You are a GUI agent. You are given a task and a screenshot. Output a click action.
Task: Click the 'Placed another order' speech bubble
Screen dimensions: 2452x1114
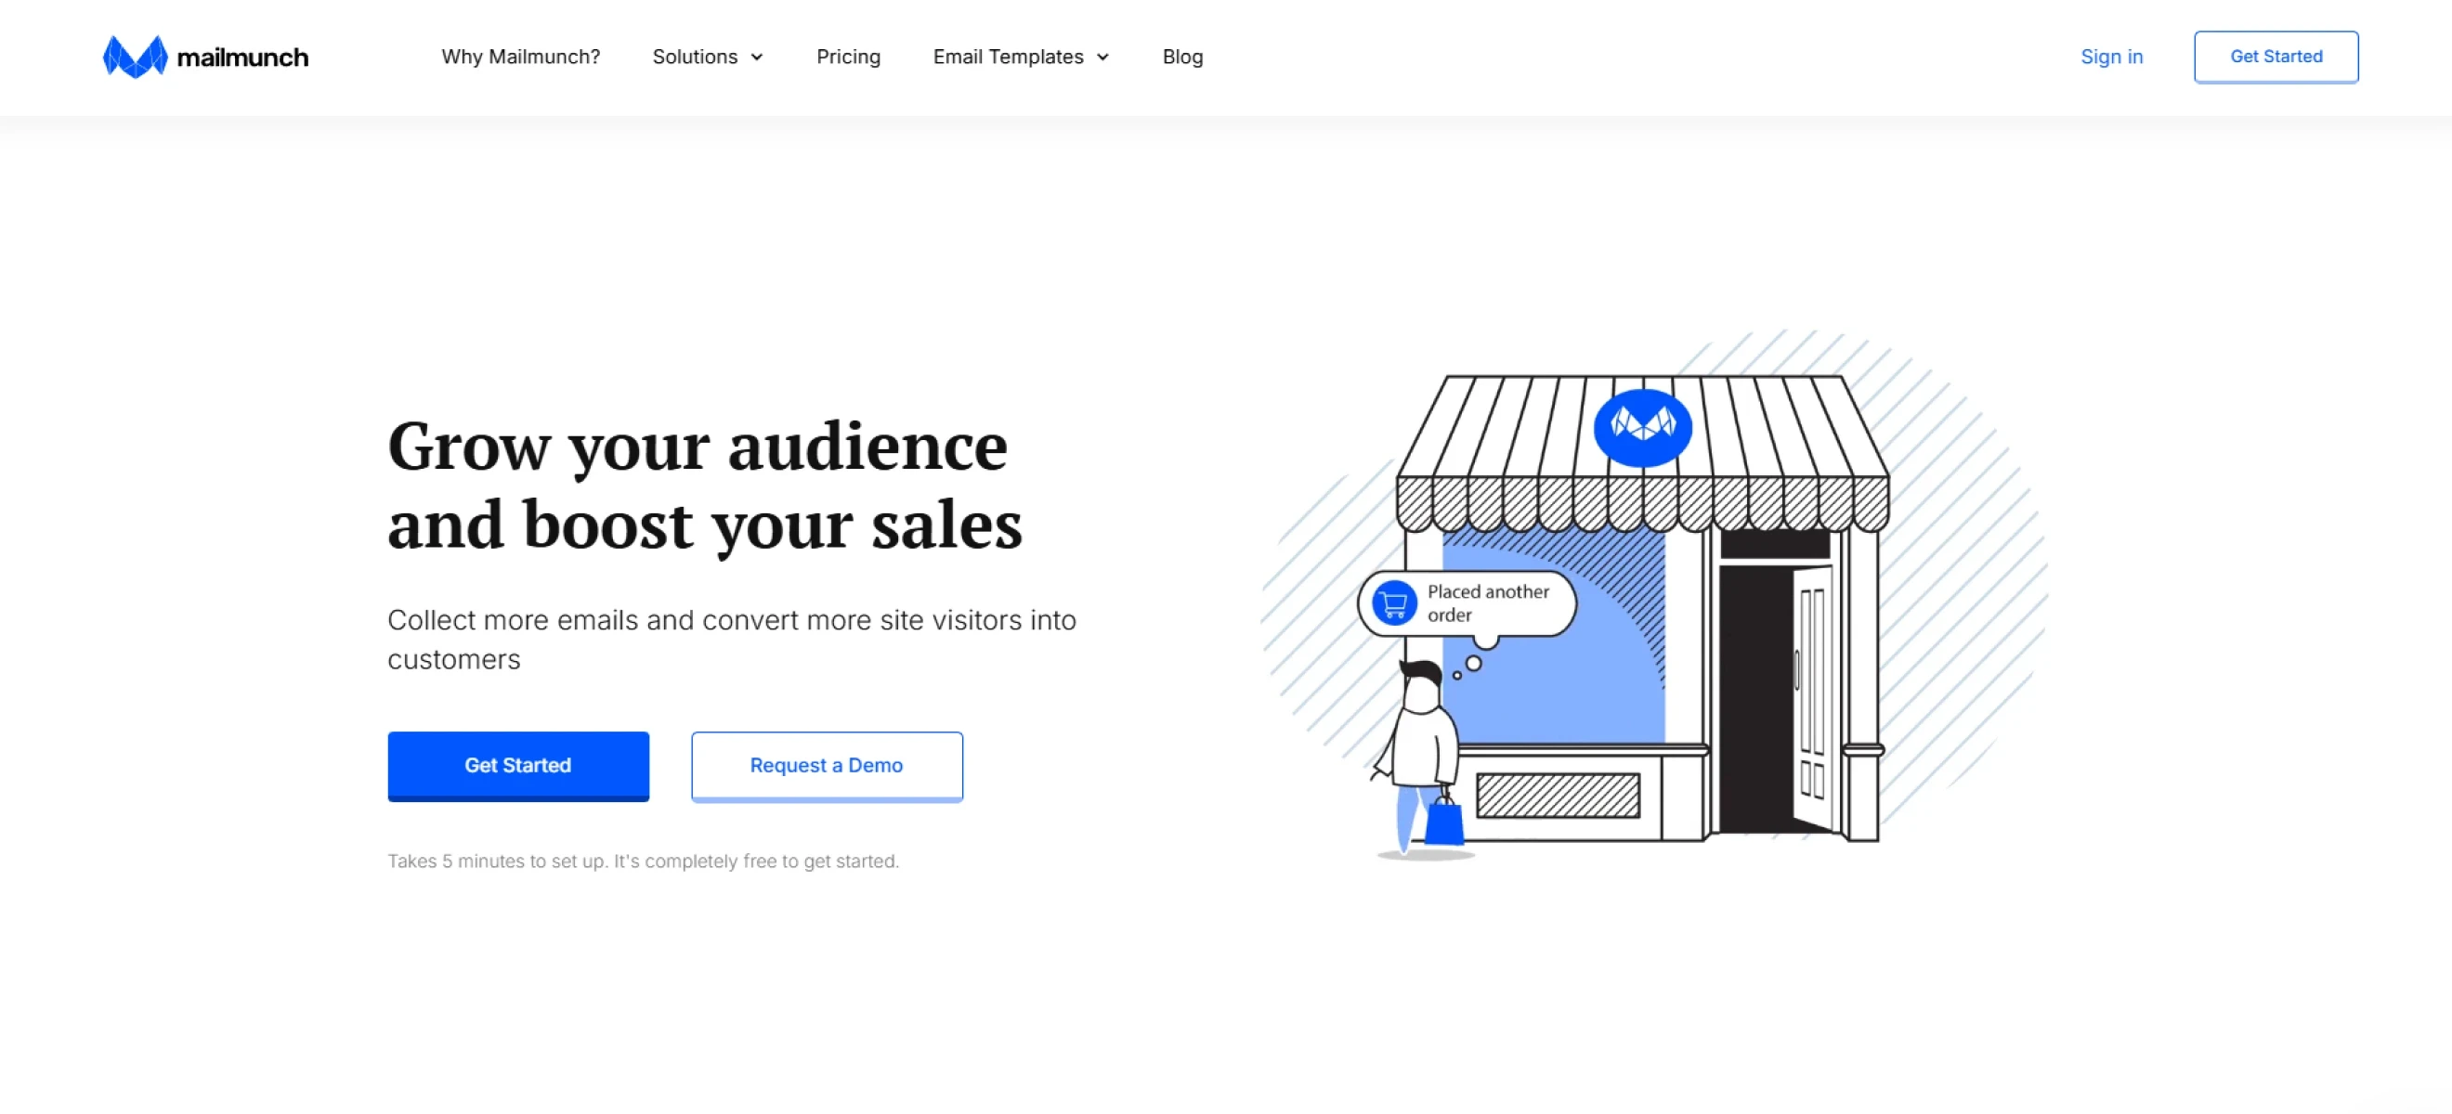[x=1467, y=604]
